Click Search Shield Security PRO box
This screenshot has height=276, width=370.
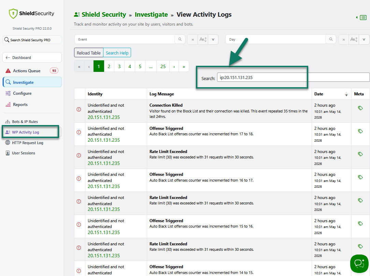point(32,40)
